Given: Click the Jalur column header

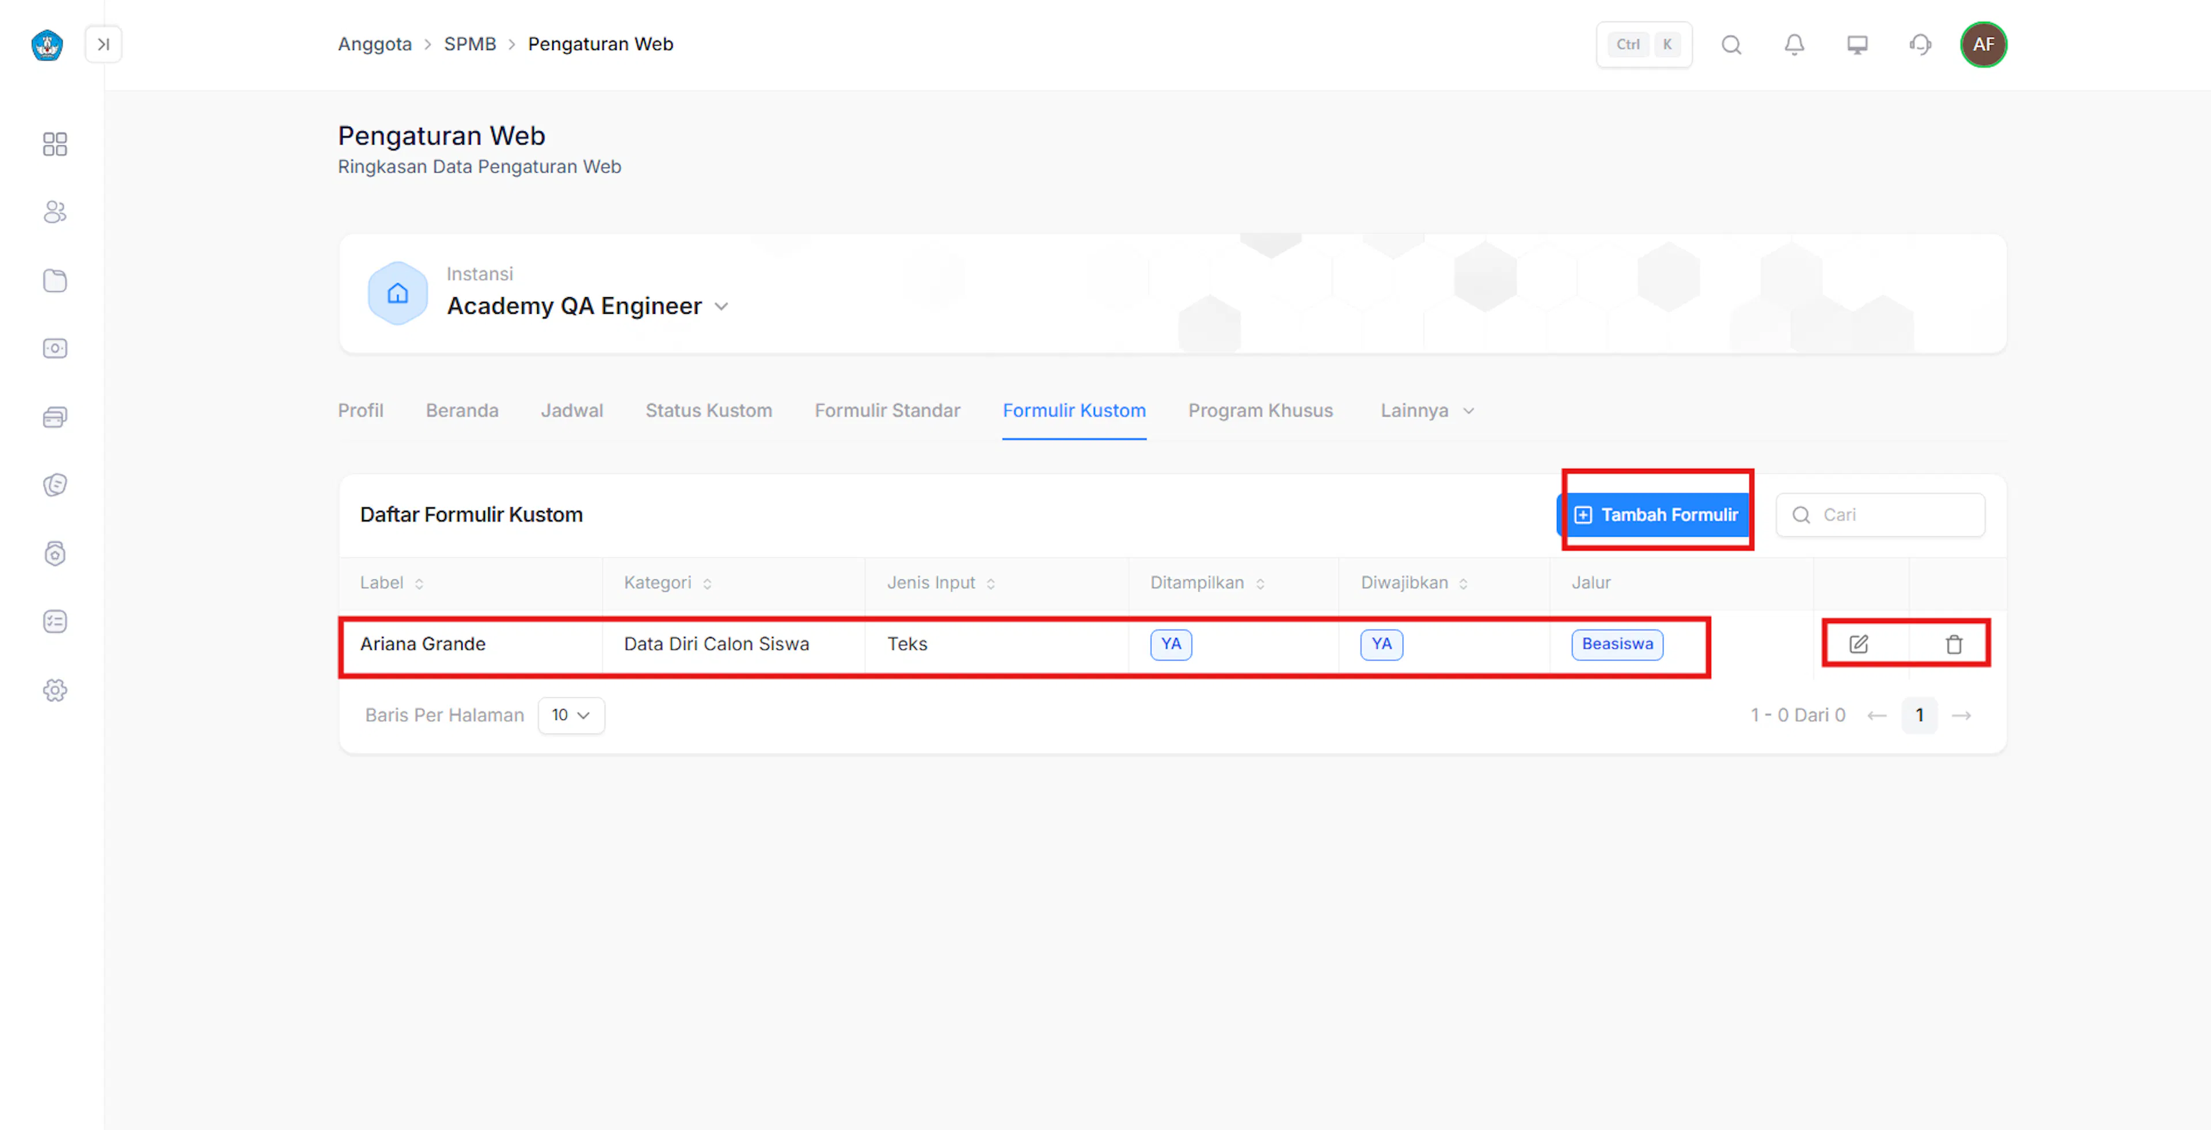Looking at the screenshot, I should (x=1590, y=583).
